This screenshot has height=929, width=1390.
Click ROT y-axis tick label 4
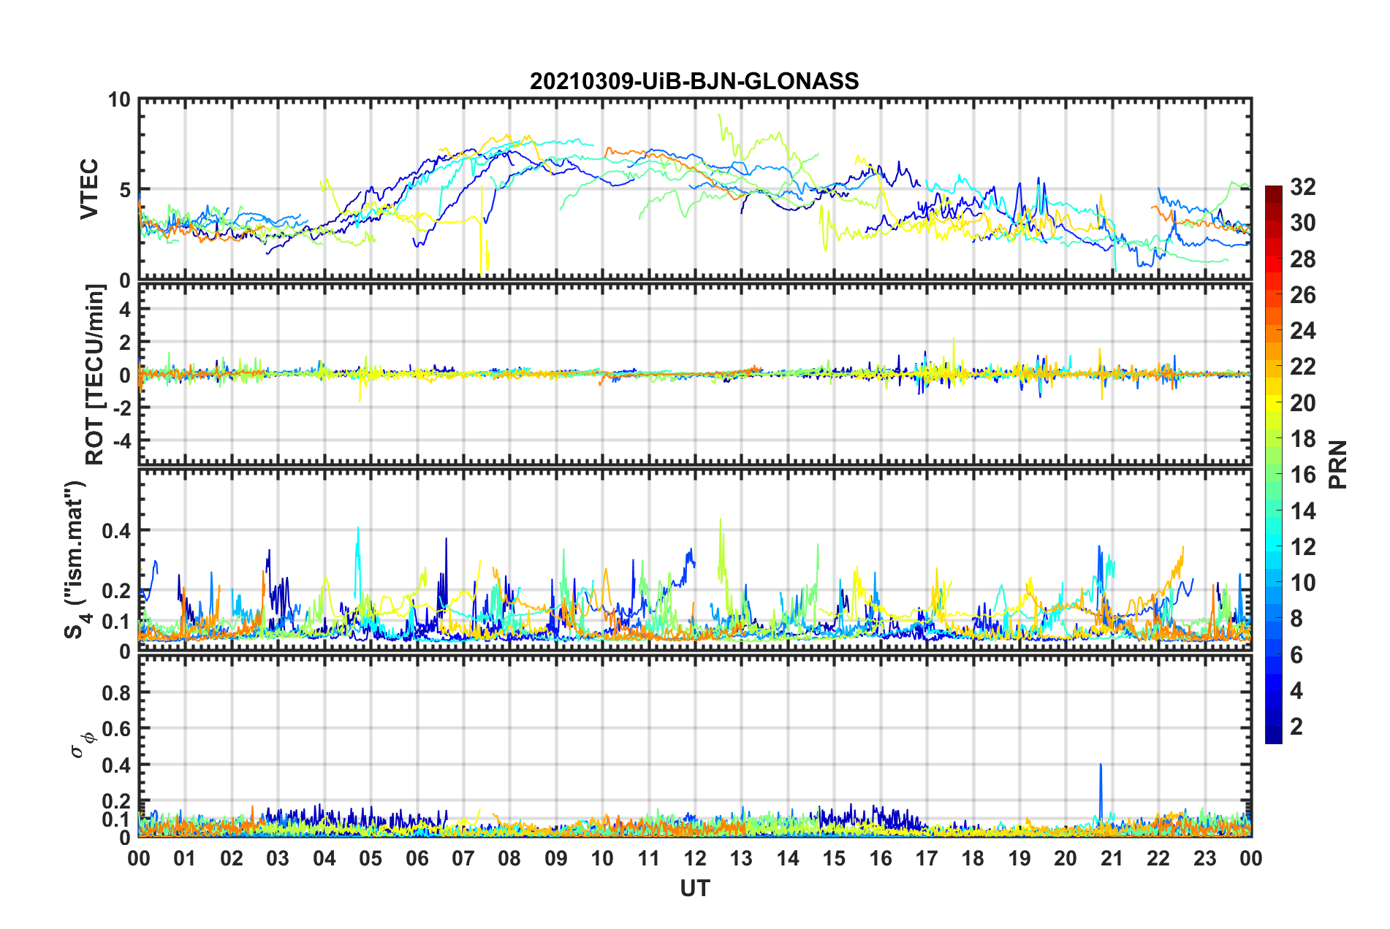125,310
